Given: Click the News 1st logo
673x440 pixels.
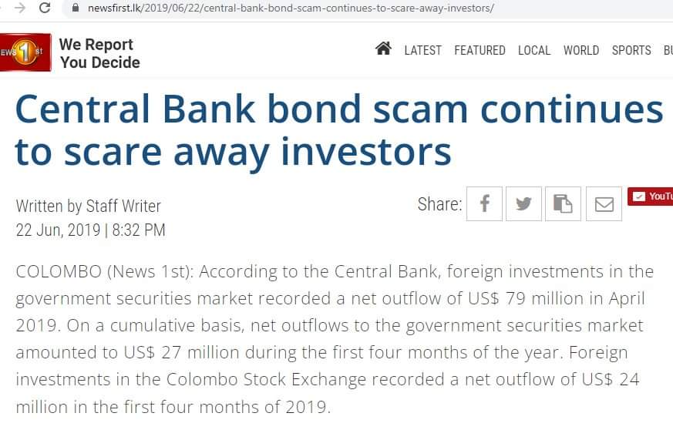Looking at the screenshot, I should [x=25, y=52].
